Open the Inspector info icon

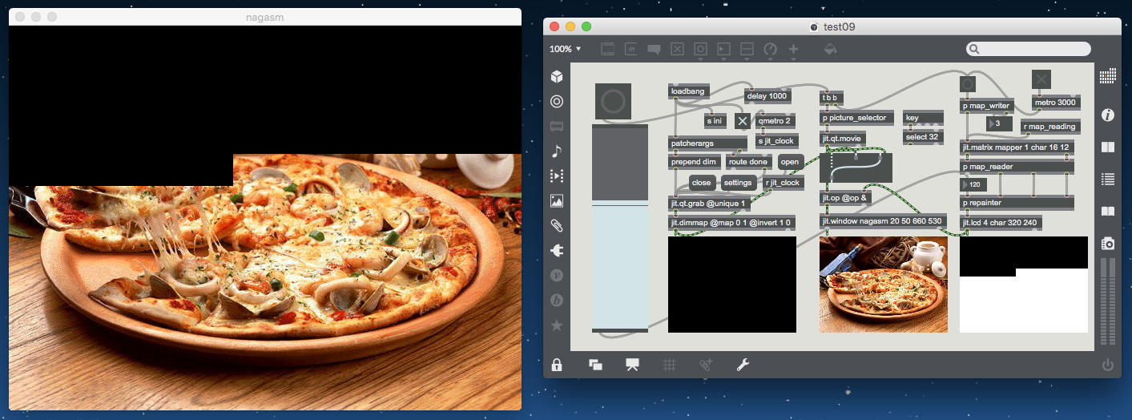pyautogui.click(x=1108, y=115)
